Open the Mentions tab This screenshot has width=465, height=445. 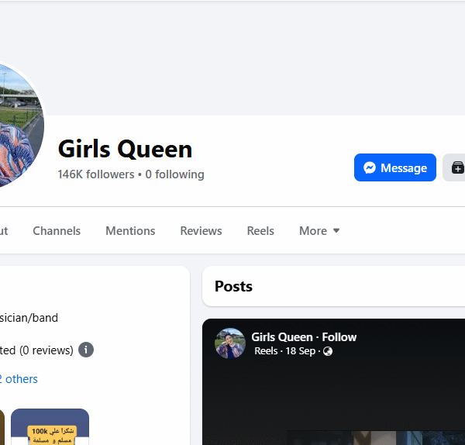pos(130,231)
